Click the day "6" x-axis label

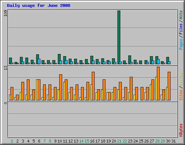pos(39,141)
